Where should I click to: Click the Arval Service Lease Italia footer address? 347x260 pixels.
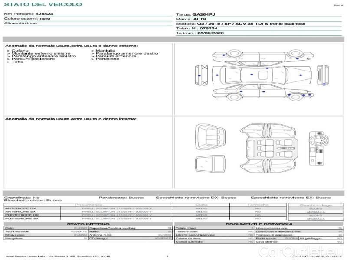click(58, 257)
